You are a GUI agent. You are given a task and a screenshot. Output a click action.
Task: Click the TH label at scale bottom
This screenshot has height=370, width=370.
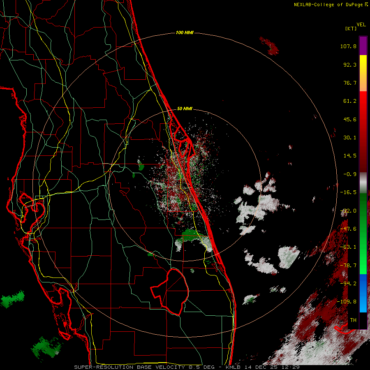pos(353,320)
